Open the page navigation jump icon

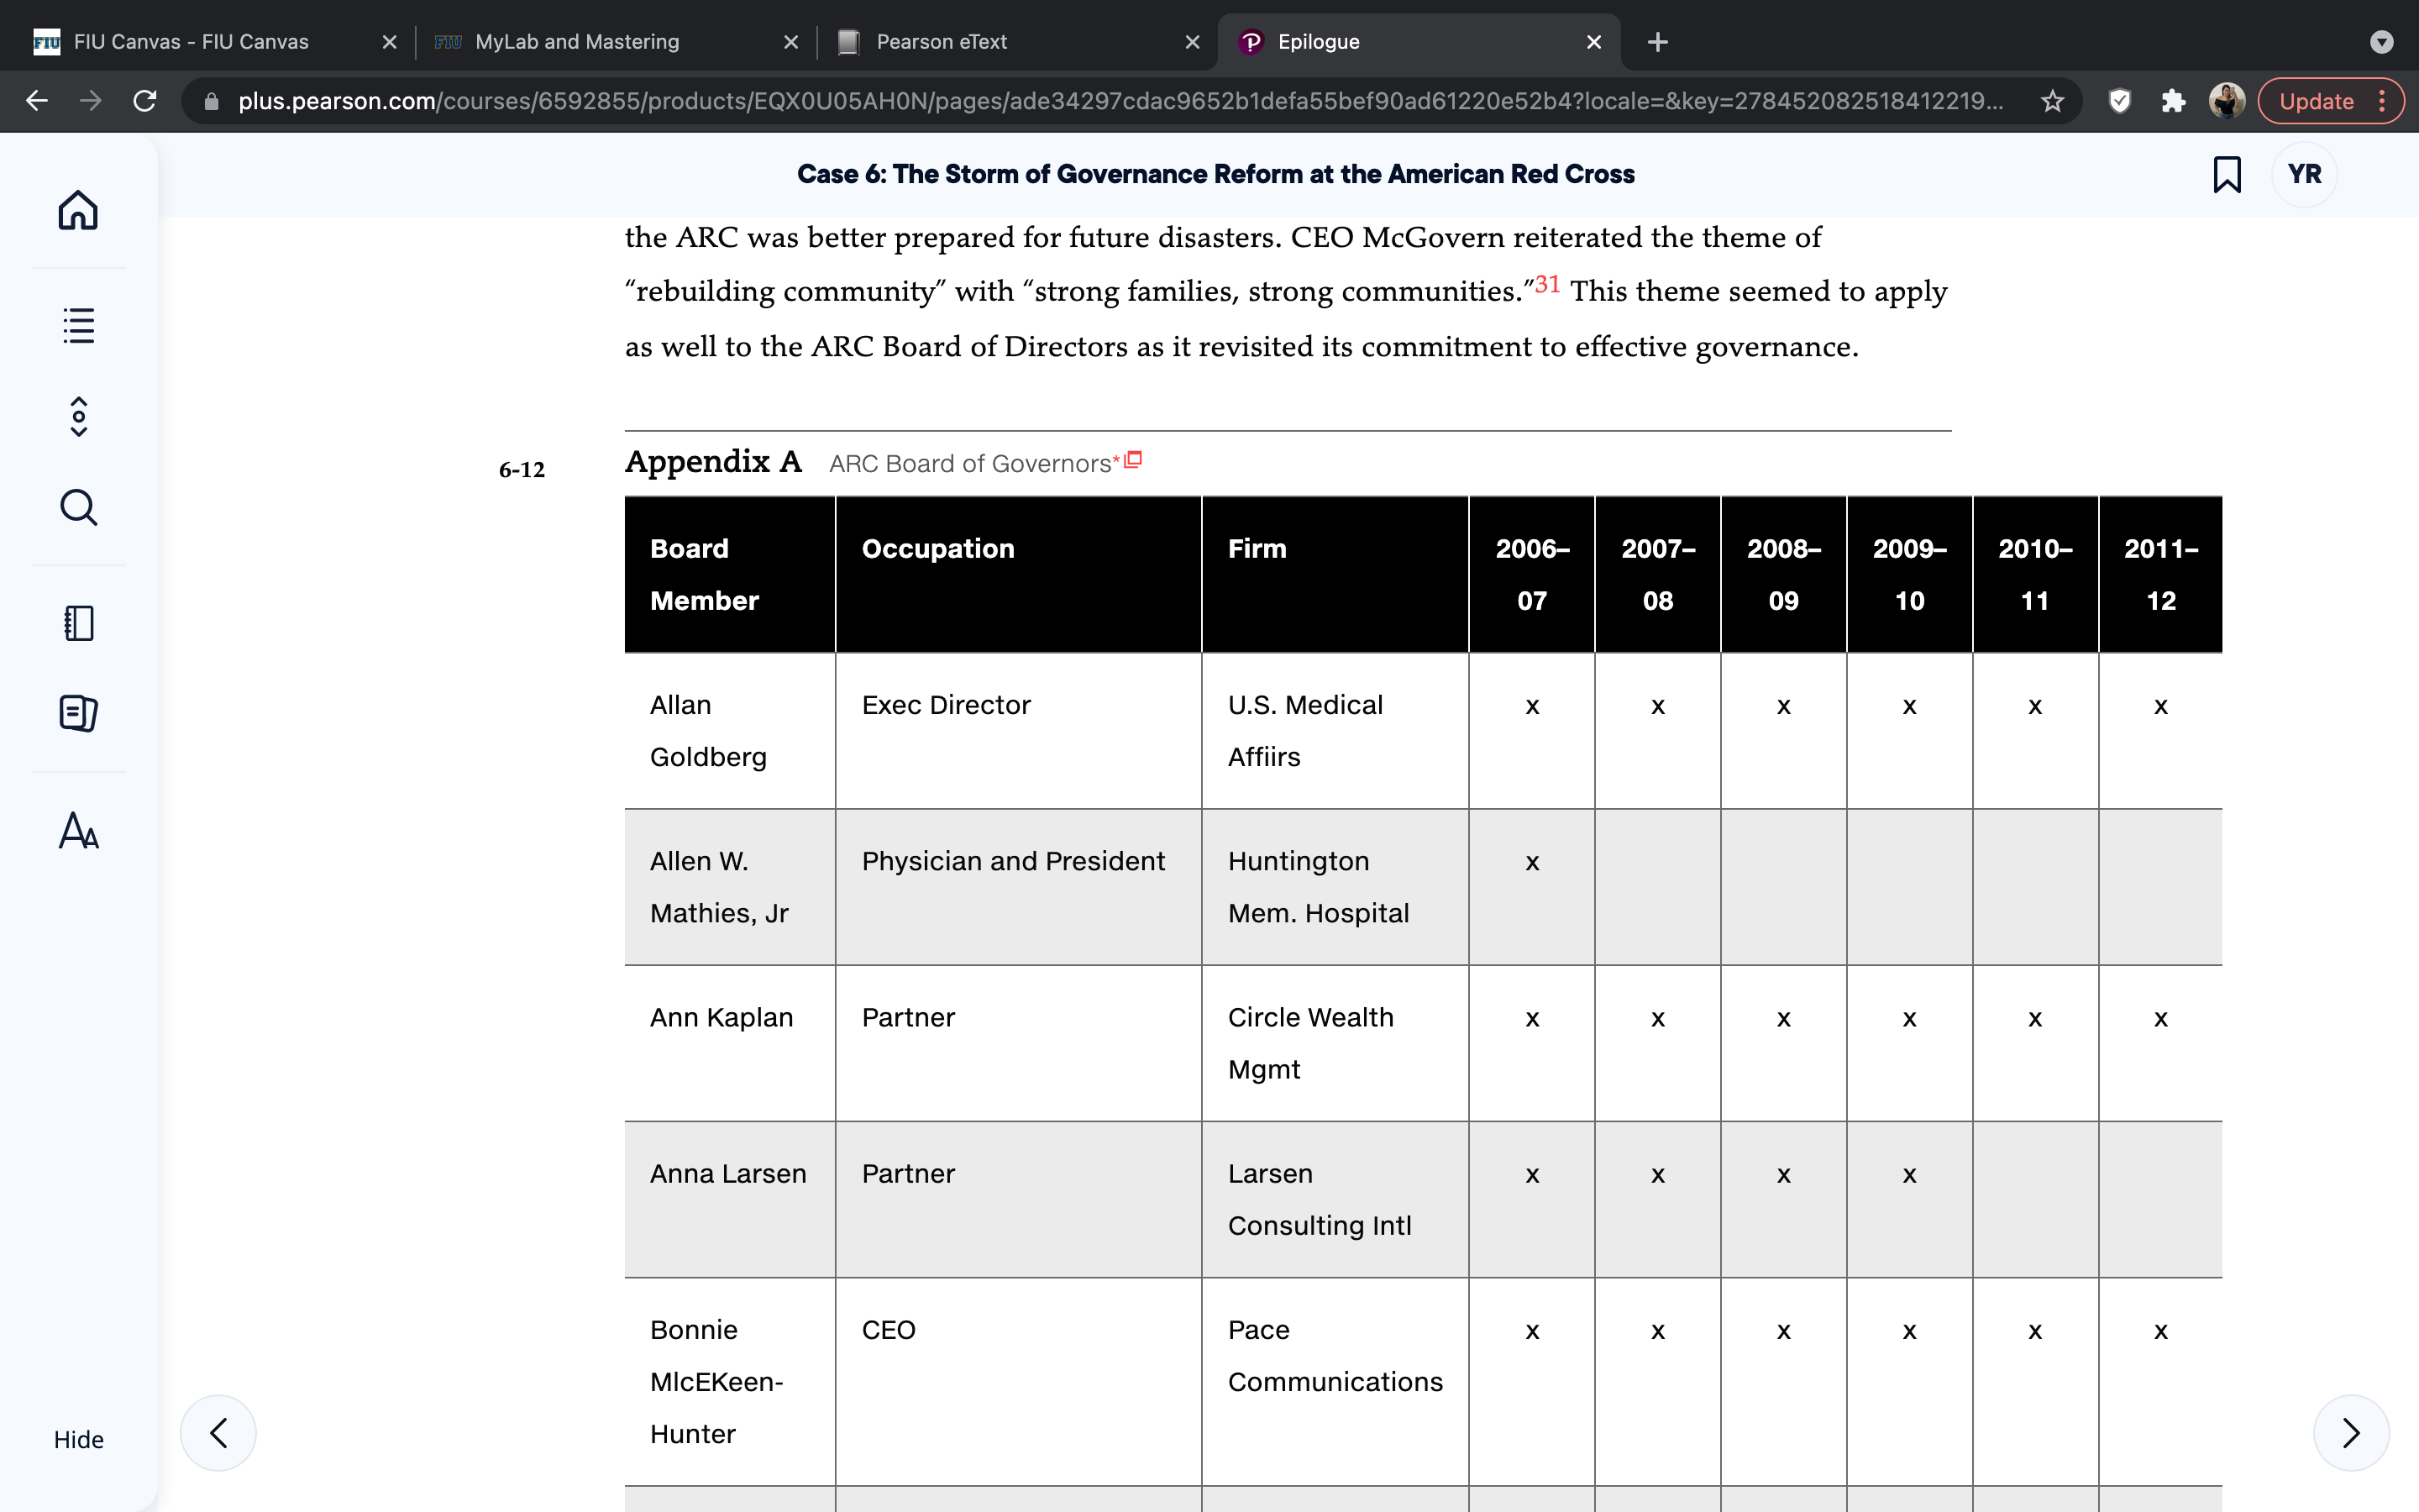[78, 417]
